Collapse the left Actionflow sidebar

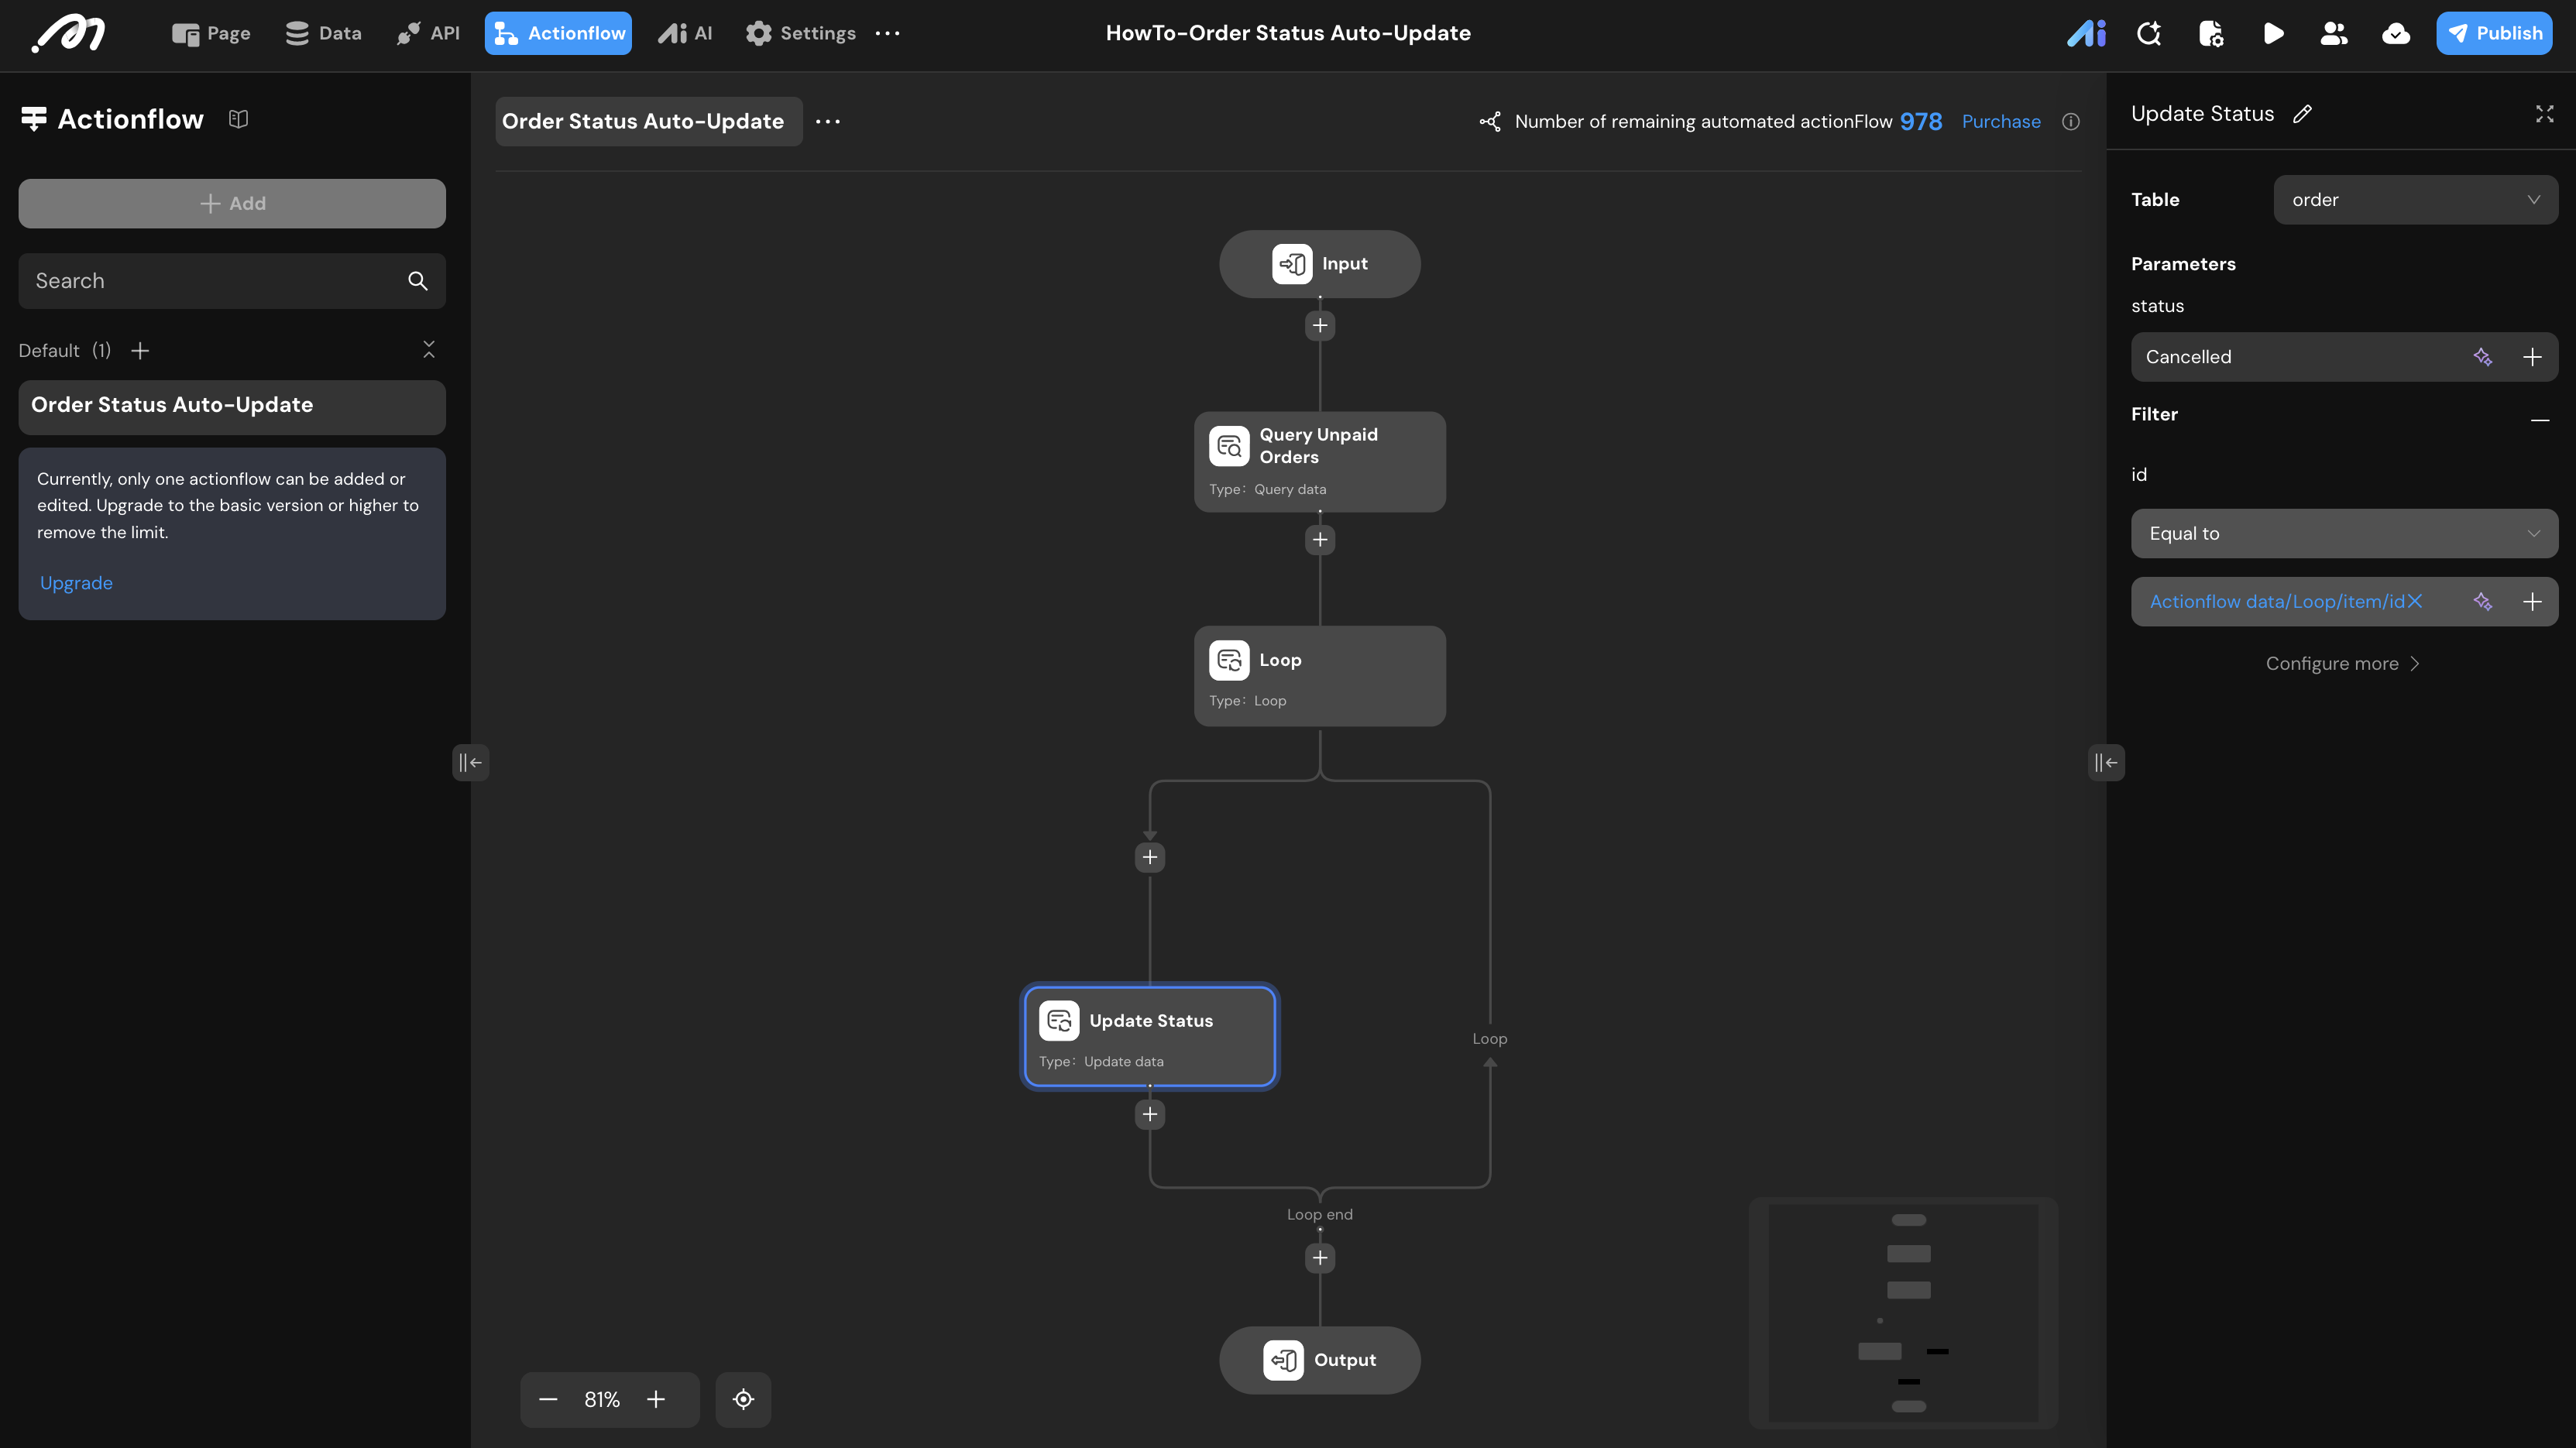point(470,763)
